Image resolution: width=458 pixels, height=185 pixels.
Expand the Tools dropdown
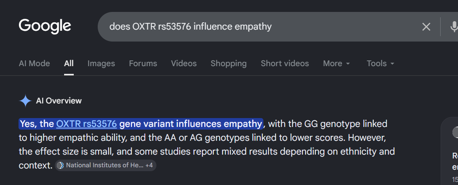pyautogui.click(x=381, y=63)
